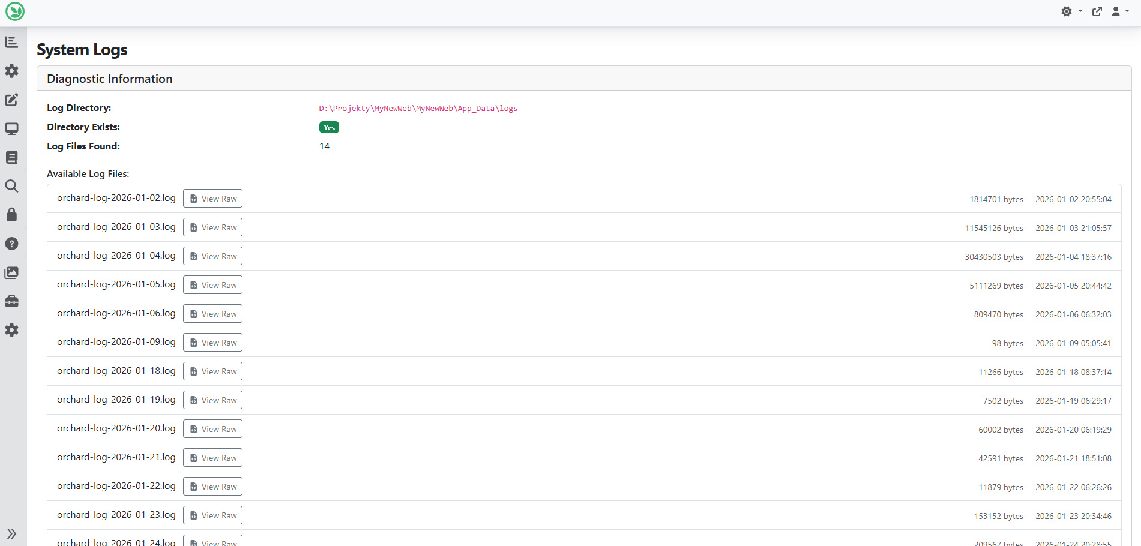The image size is (1141, 546).
Task: View raw orchard-log-2026-01-02.log
Action: tap(212, 199)
